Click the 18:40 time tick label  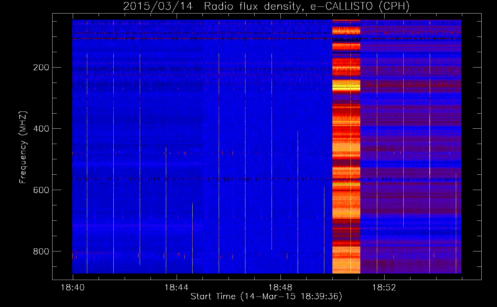point(73,288)
